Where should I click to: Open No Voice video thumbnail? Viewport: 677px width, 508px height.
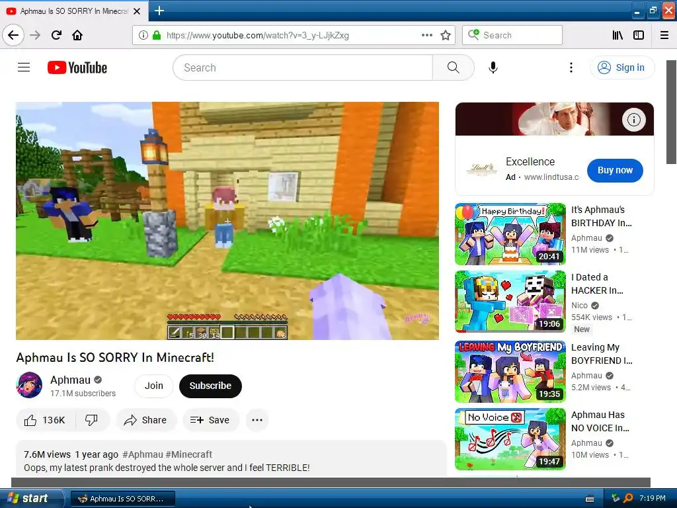[510, 439]
